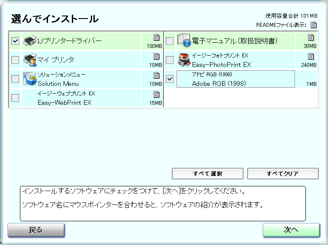
Task: Click the README file display icon at top right
Action: (314, 25)
